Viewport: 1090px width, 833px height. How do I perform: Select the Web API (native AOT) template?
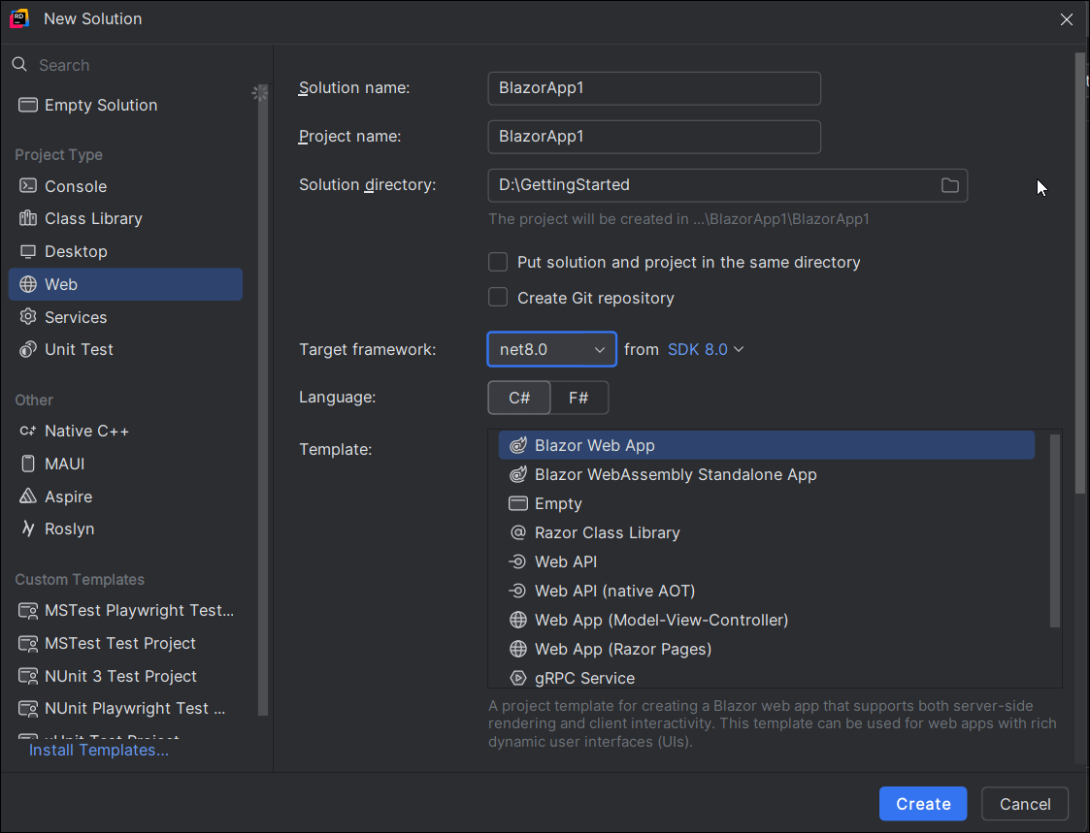coord(614,592)
